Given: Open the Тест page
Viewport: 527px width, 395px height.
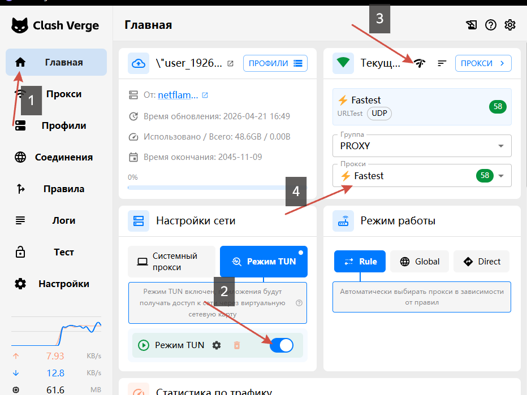Looking at the screenshot, I should coord(56,252).
